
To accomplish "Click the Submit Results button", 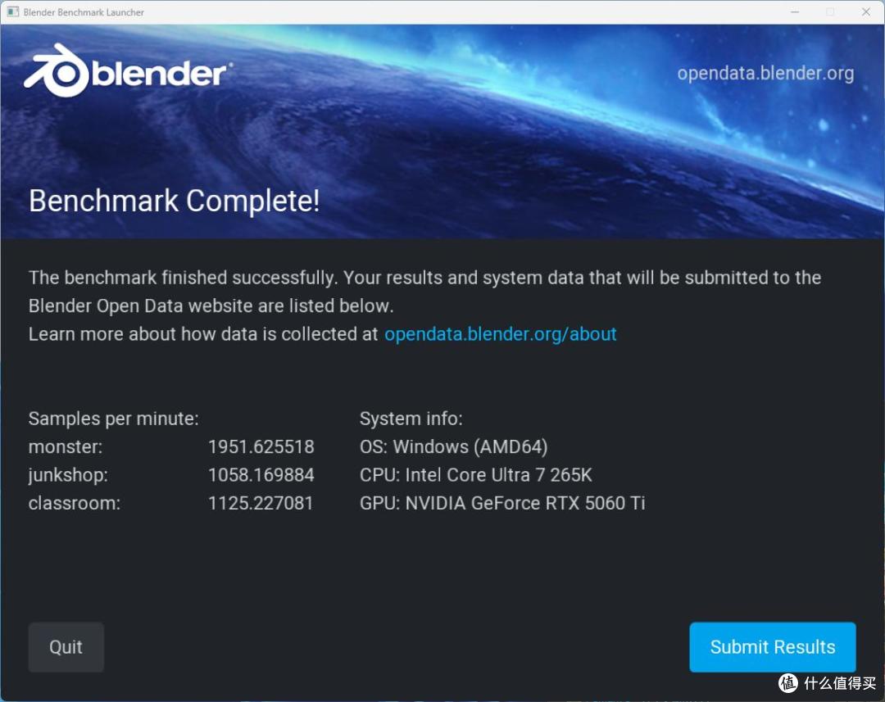I will point(772,646).
